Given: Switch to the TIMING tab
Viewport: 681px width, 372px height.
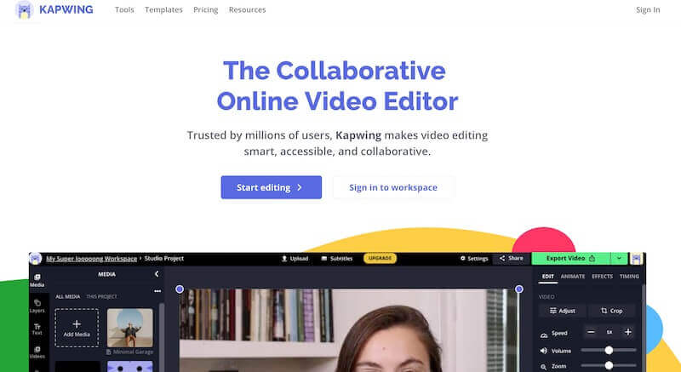Looking at the screenshot, I should pos(629,277).
